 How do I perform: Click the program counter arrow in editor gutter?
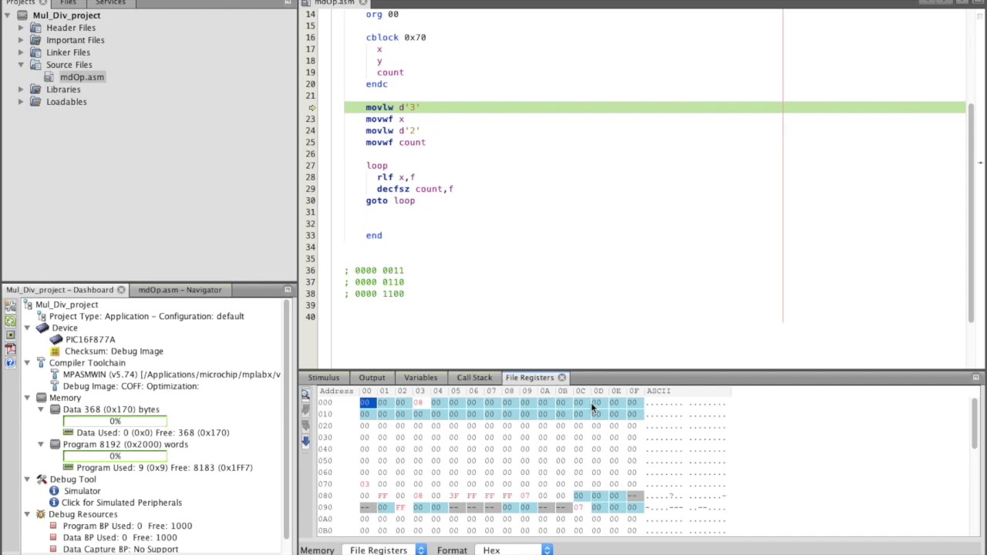pyautogui.click(x=312, y=107)
